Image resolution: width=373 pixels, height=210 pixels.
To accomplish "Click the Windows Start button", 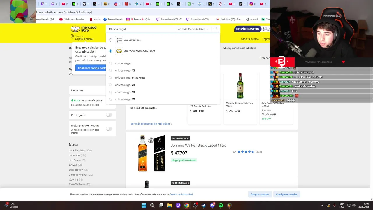I will point(144,205).
